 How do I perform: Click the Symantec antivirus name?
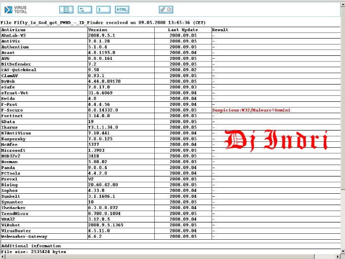(x=12, y=202)
